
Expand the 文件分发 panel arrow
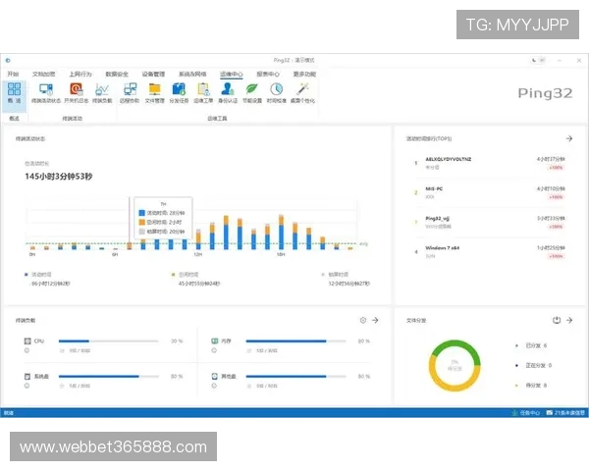pyautogui.click(x=569, y=320)
